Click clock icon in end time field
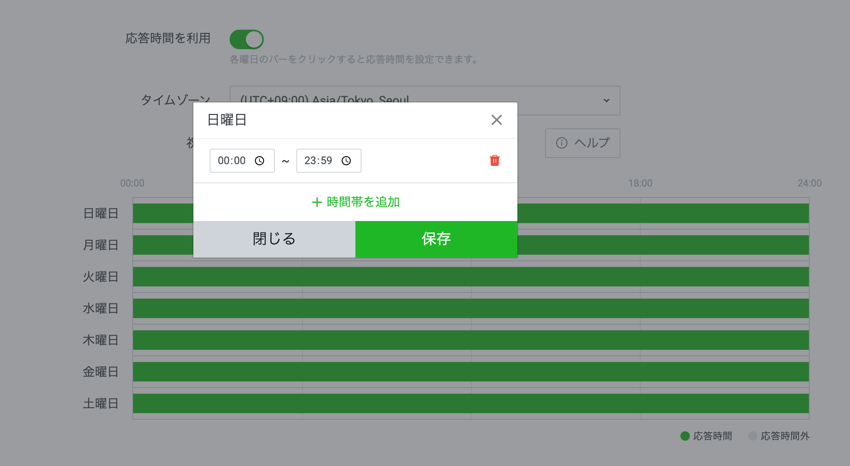850x466 pixels. click(346, 161)
